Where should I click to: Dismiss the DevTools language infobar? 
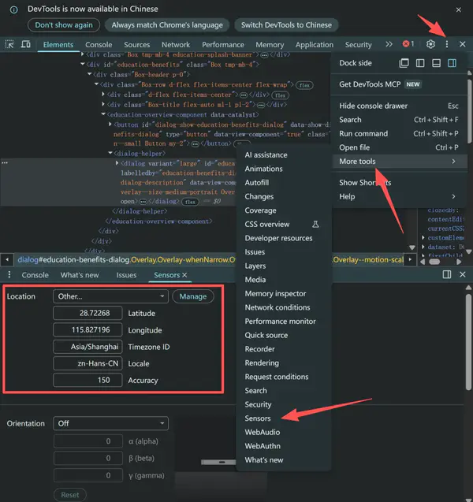pyautogui.click(x=459, y=10)
